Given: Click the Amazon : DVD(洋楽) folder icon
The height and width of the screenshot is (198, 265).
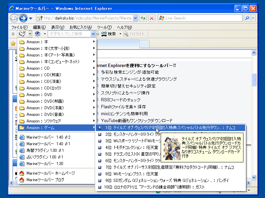Looking at the screenshot, I should [22, 108].
